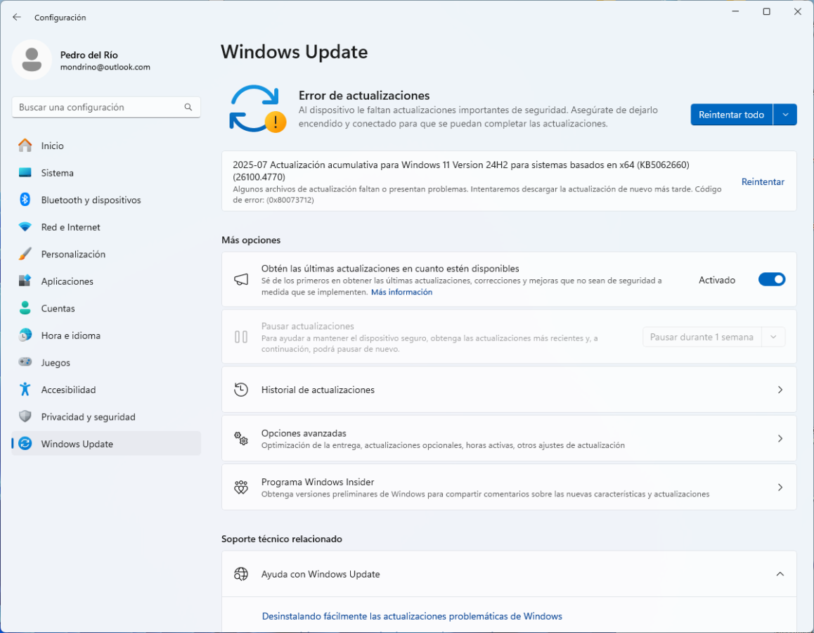
Task: Click Pedro del Río account name
Action: (89, 55)
